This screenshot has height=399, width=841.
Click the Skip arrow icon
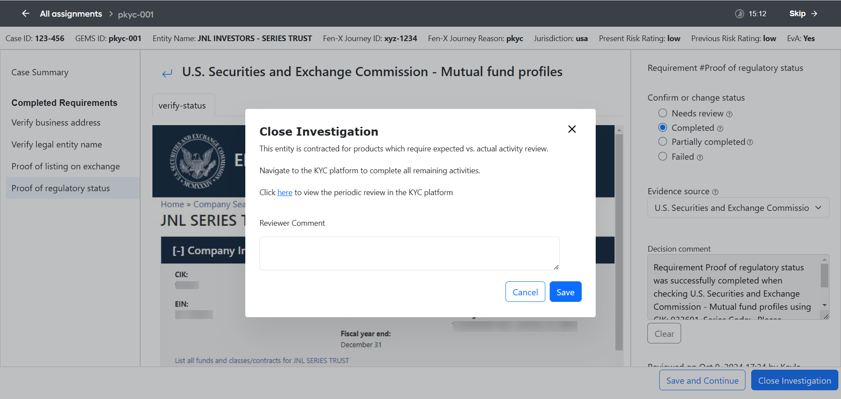(814, 14)
